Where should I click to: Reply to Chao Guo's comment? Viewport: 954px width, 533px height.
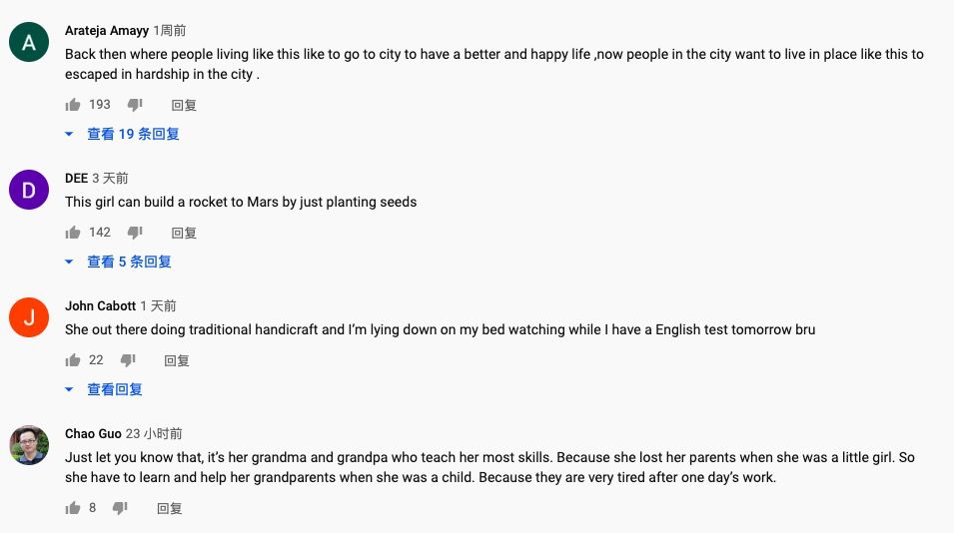click(x=170, y=508)
